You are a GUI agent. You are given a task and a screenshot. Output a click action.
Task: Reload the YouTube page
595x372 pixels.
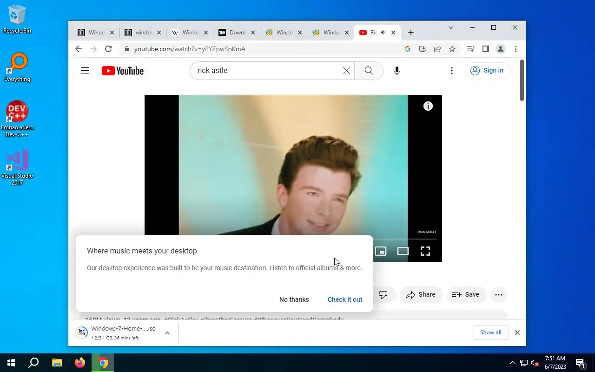[x=108, y=49]
